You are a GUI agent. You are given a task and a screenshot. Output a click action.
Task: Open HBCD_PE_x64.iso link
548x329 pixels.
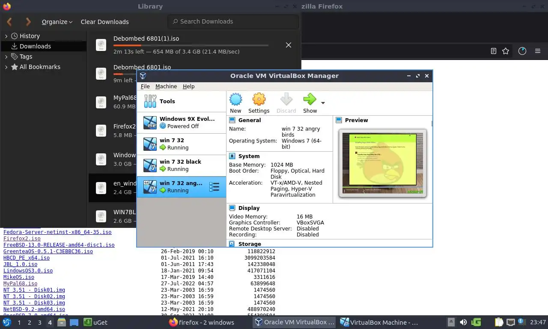(x=27, y=258)
